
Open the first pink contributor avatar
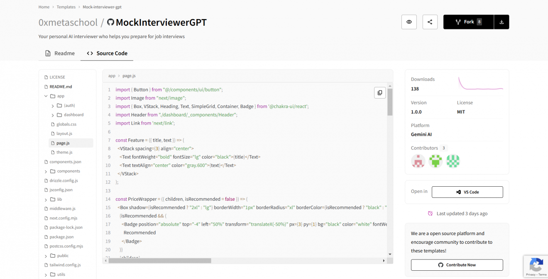pos(418,161)
